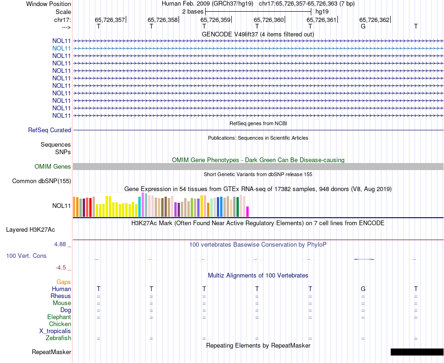Click the Zebrafish species label
The image size is (444, 363).
(58, 338)
